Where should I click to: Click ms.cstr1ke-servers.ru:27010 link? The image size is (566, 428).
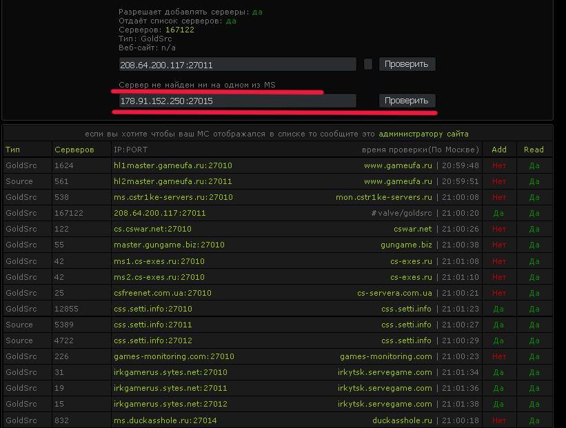tap(173, 197)
